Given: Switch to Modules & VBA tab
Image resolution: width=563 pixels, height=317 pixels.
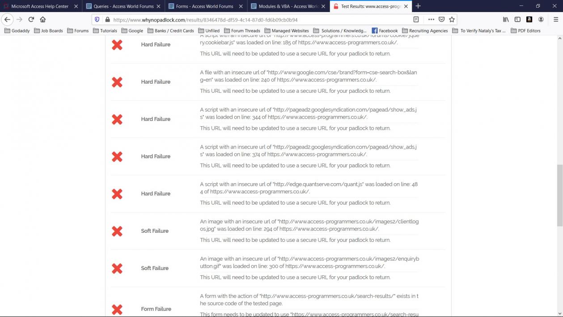Looking at the screenshot, I should click(x=288, y=6).
